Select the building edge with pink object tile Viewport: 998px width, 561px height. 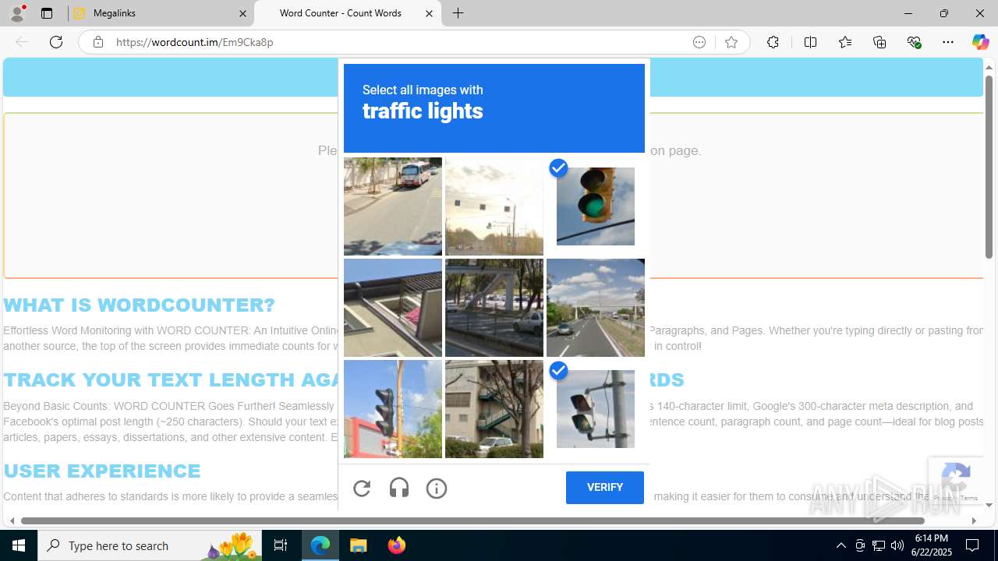point(393,308)
